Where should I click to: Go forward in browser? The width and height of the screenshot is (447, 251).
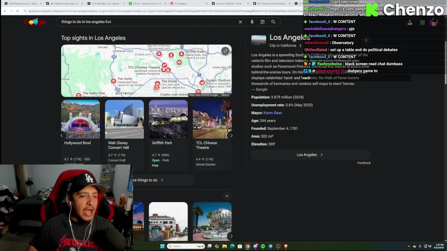tap(11, 11)
